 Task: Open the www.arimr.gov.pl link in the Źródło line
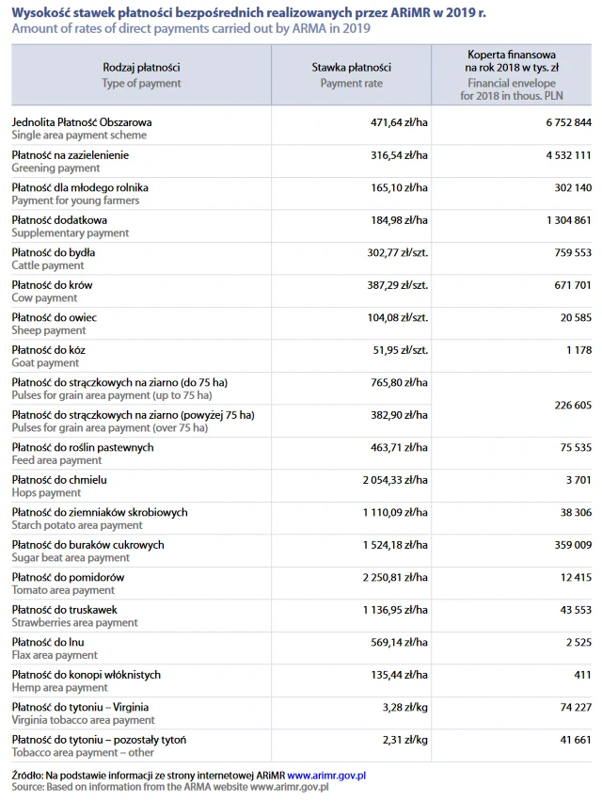click(326, 775)
